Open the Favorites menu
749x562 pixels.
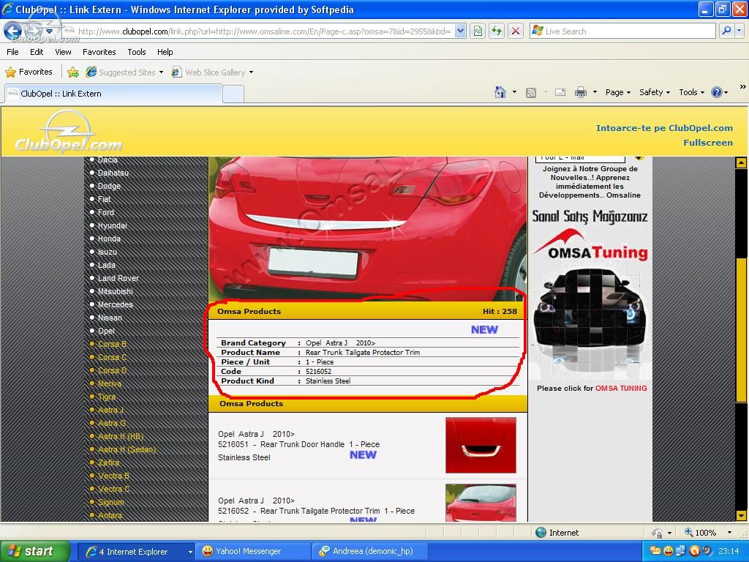(x=99, y=52)
